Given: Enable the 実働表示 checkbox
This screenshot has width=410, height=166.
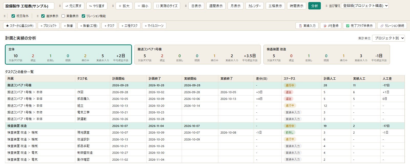Looking at the screenshot, I should (x=63, y=16).
